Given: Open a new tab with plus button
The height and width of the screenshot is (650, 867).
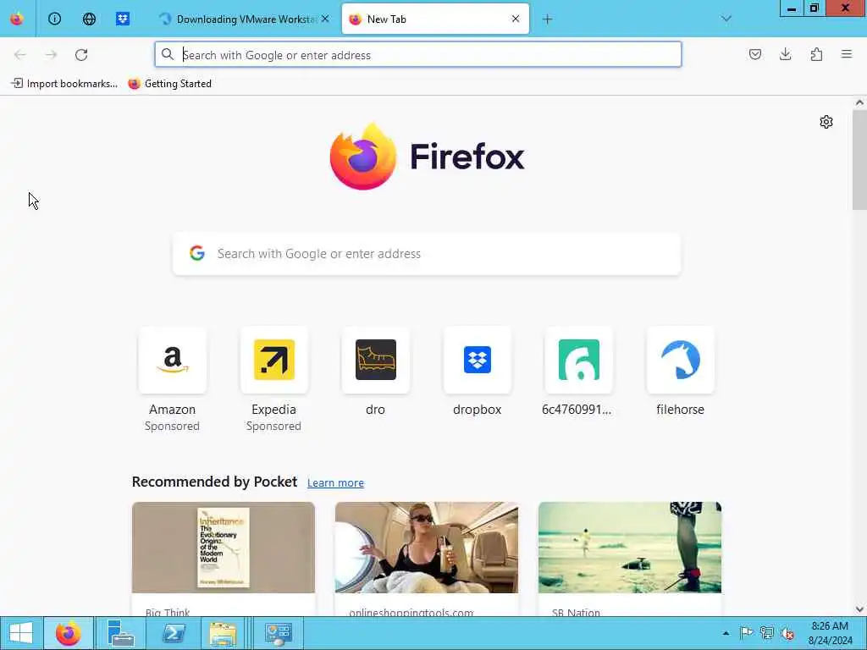Looking at the screenshot, I should (547, 19).
